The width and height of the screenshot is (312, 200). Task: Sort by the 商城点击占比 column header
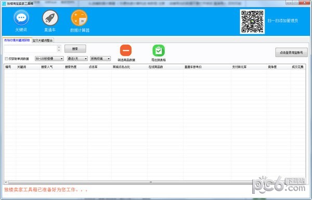click(x=129, y=67)
